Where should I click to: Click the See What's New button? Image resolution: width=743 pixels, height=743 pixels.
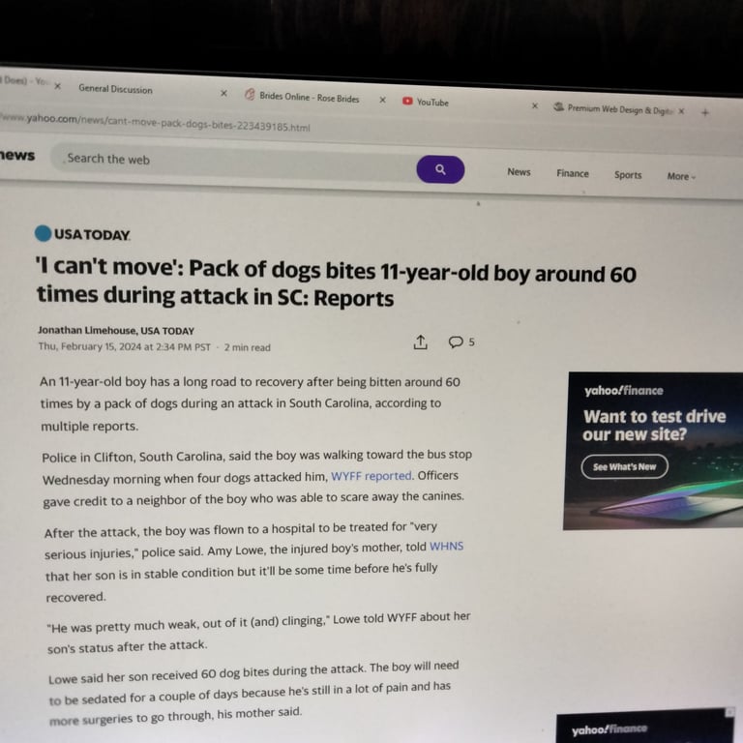(625, 466)
